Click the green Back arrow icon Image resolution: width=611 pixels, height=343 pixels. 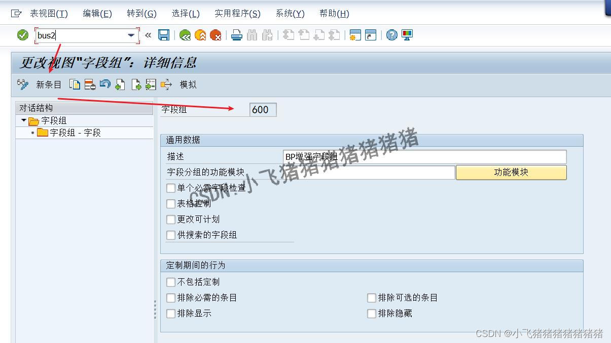pos(185,35)
